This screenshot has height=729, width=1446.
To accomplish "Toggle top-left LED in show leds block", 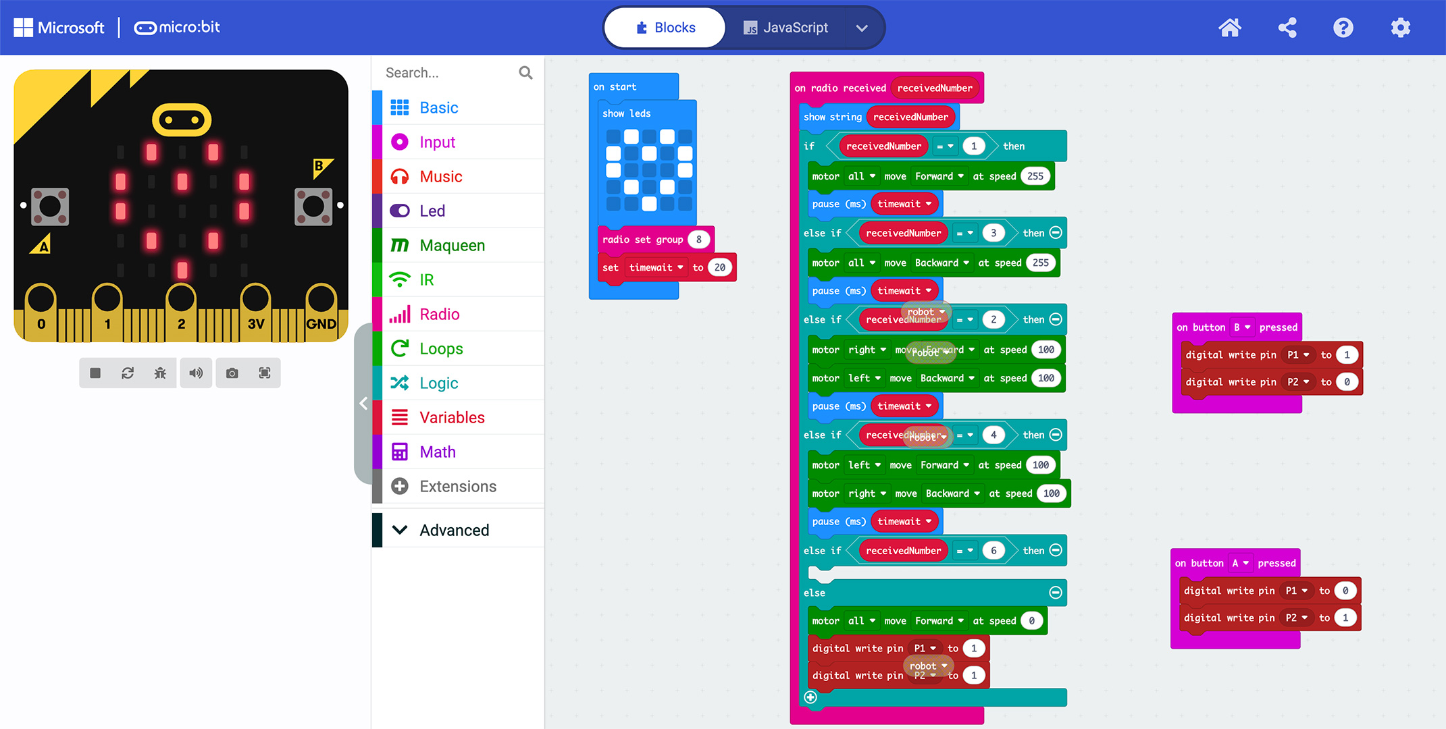I will [x=613, y=136].
